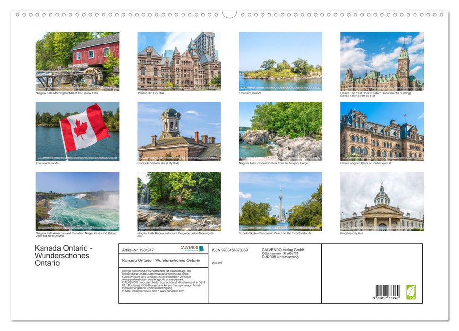Image resolution: width=459 pixels, height=331 pixels.
Task: Click the Kingston City Hall dome image
Action: coord(382,201)
